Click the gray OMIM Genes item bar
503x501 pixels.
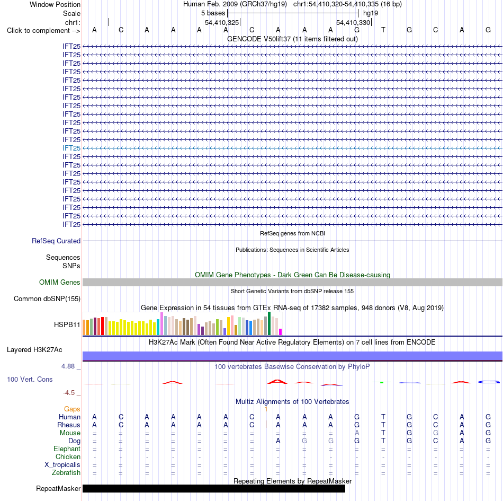pos(292,282)
